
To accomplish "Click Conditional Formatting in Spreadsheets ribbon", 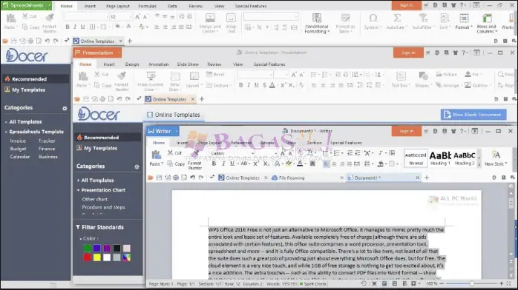I will click(316, 23).
